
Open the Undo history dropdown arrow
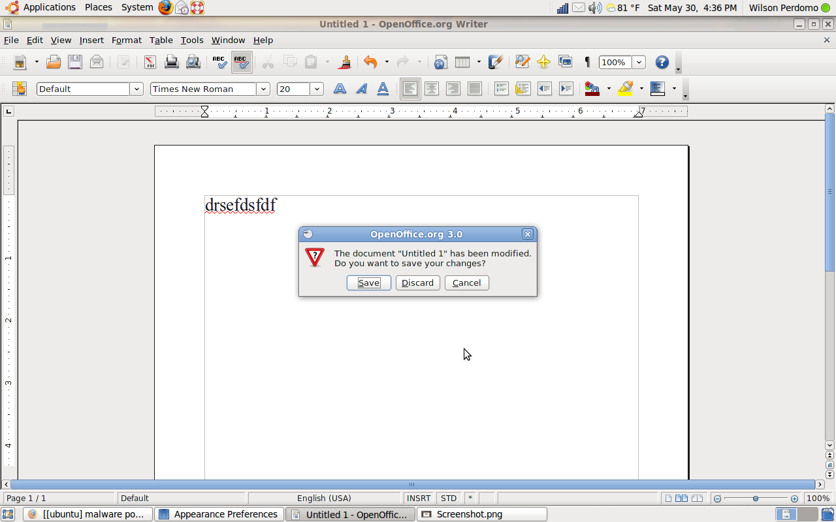click(387, 62)
